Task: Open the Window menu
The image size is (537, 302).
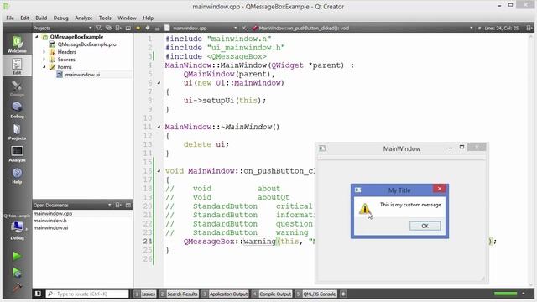Action: [x=127, y=18]
